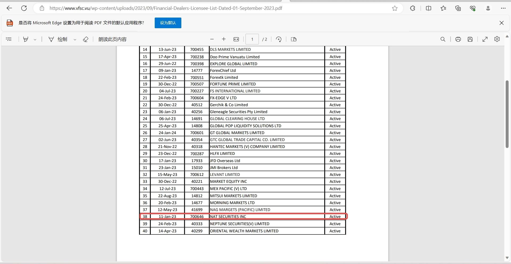Select license number 700646
Viewport: 511px width, 264px height.
click(x=197, y=217)
